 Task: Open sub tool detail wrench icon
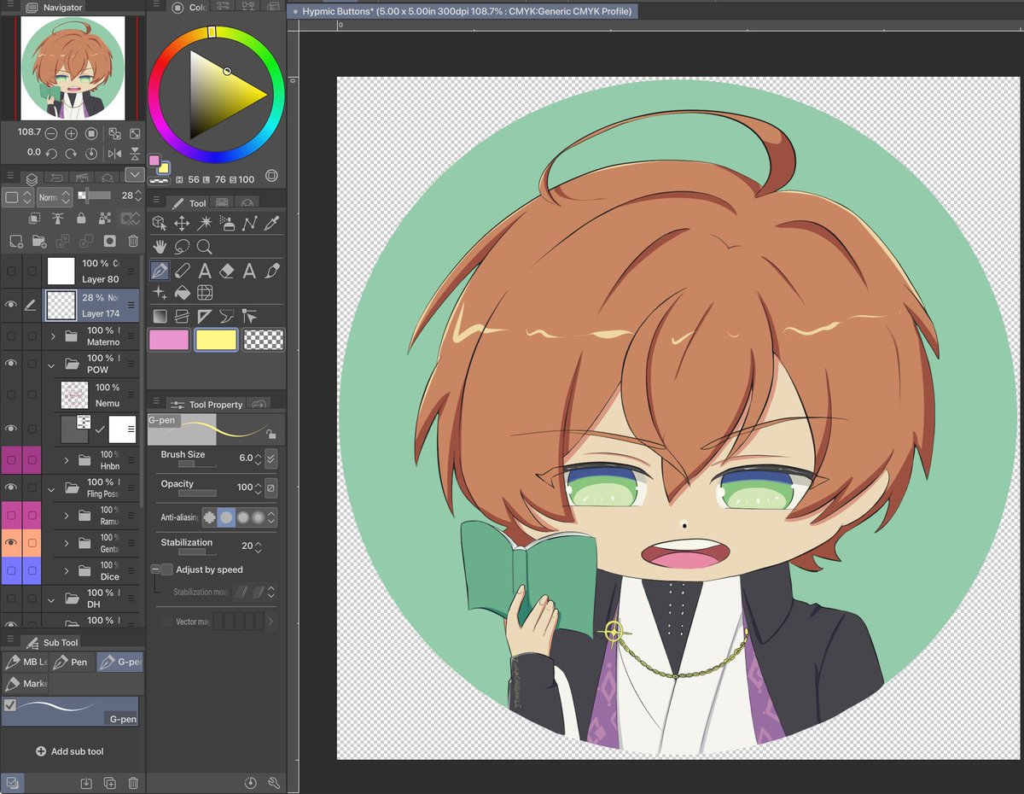274,783
